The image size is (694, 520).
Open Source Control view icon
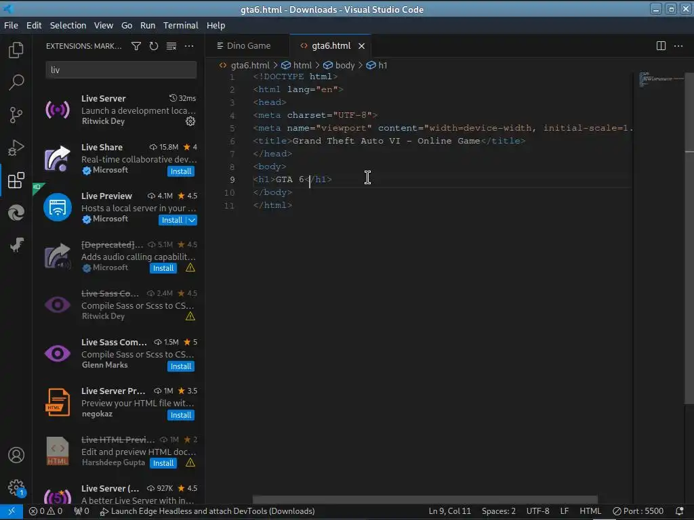pyautogui.click(x=16, y=115)
